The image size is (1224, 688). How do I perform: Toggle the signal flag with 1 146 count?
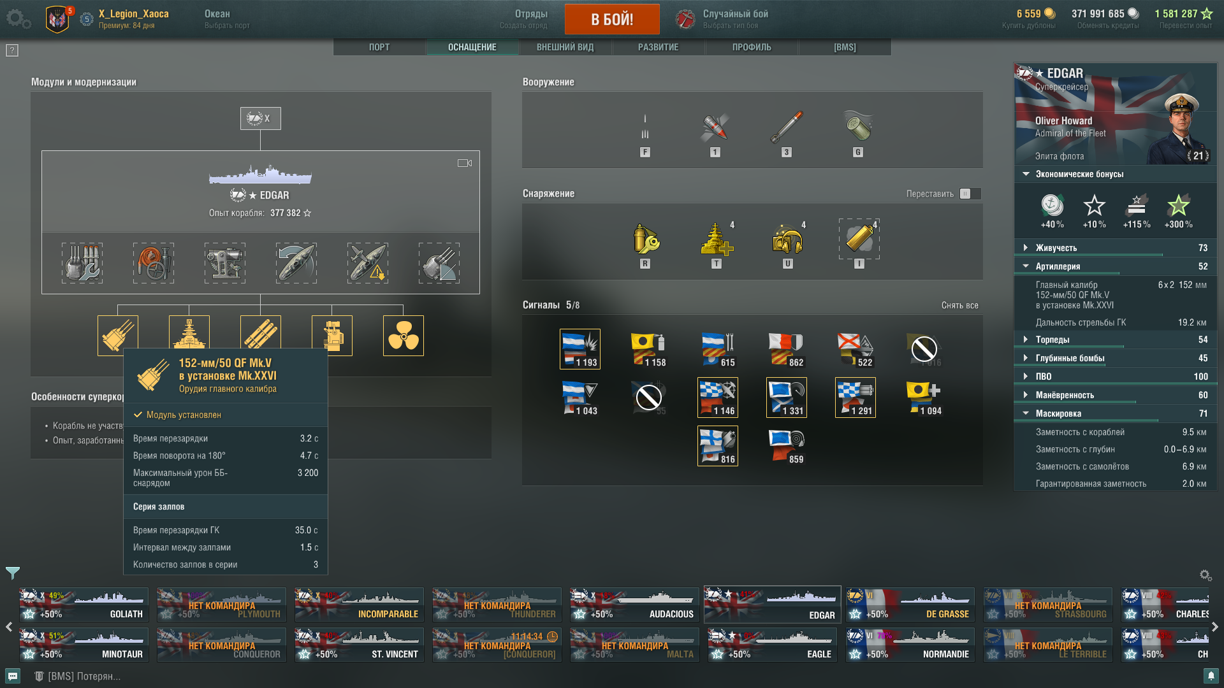pos(718,398)
